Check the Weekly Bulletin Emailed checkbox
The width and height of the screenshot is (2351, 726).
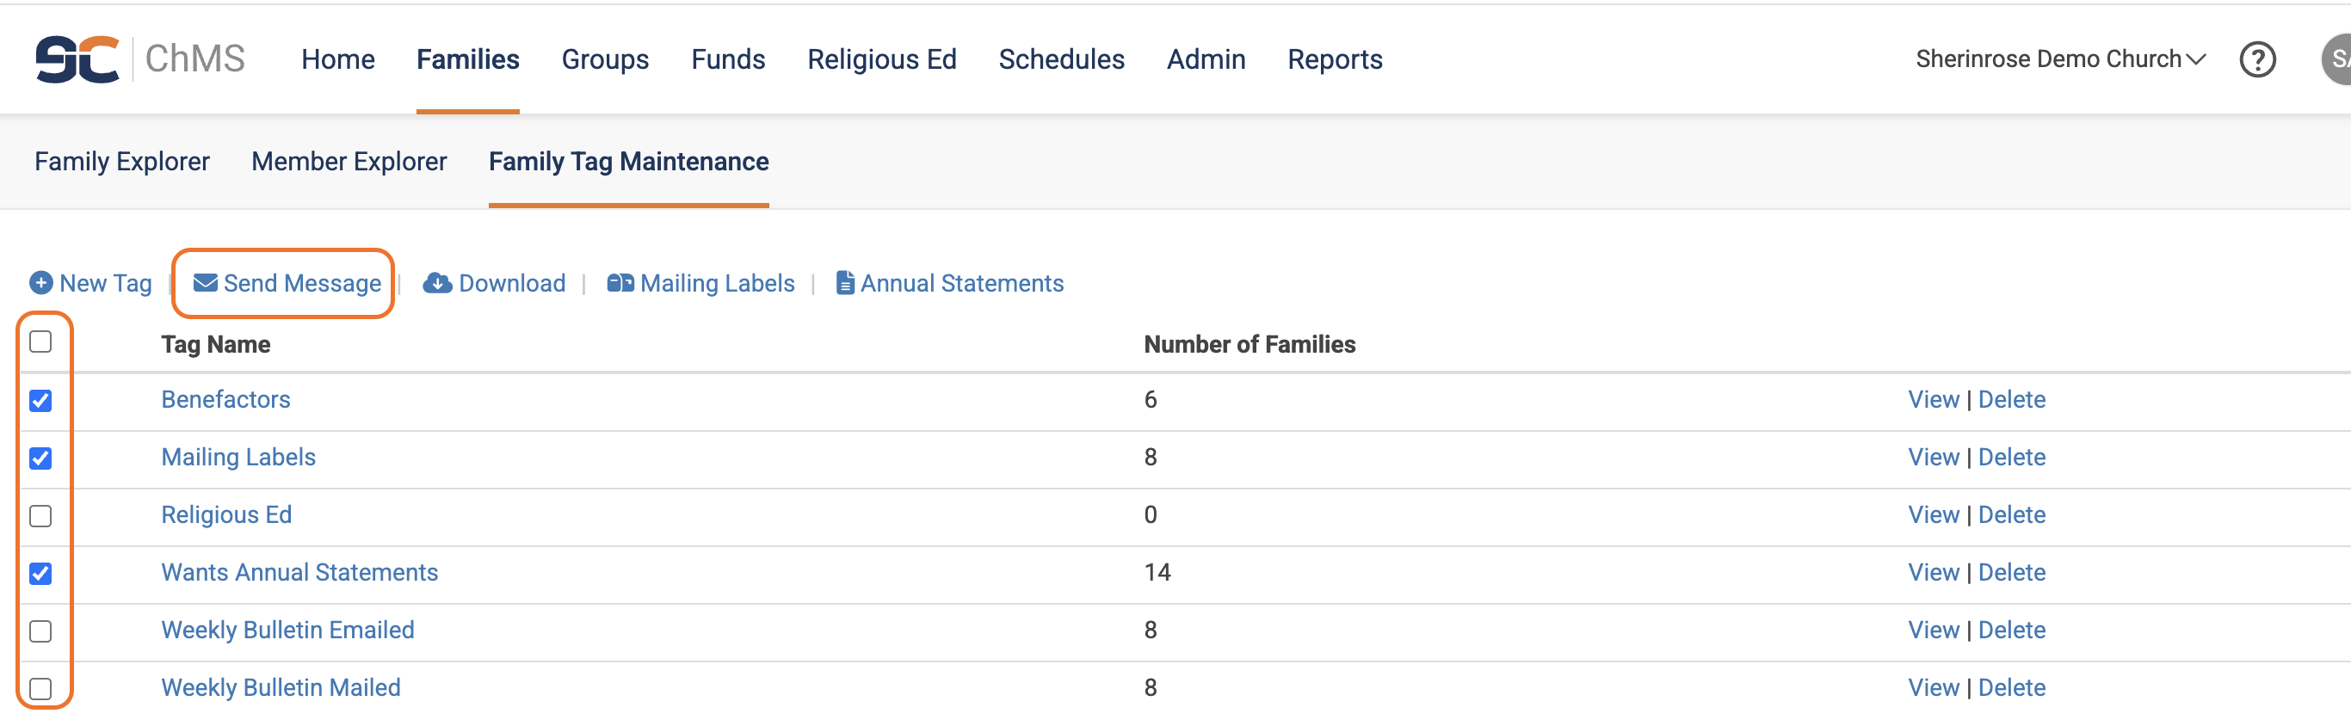coord(40,631)
